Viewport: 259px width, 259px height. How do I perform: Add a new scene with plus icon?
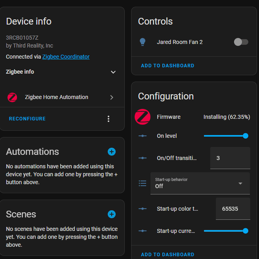[x=112, y=214]
